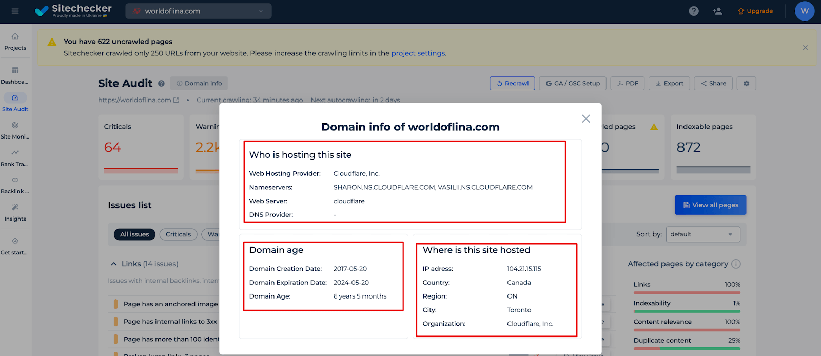Open the audit settings gear icon

[747, 83]
